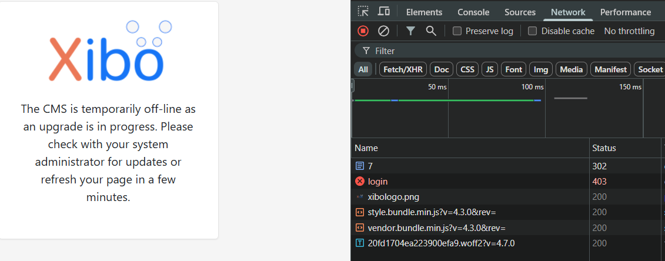Image resolution: width=665 pixels, height=261 pixels.
Task: Check the Disable cache checkbox
Action: pyautogui.click(x=533, y=31)
